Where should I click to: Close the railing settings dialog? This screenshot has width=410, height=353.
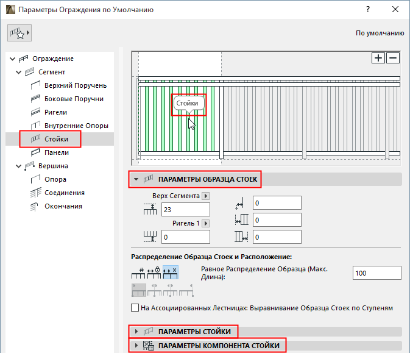tap(395, 9)
